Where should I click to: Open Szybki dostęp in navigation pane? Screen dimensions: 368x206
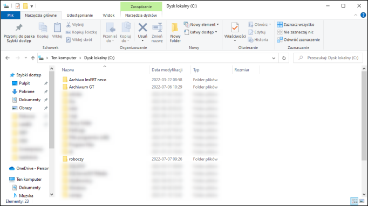tap(25, 75)
